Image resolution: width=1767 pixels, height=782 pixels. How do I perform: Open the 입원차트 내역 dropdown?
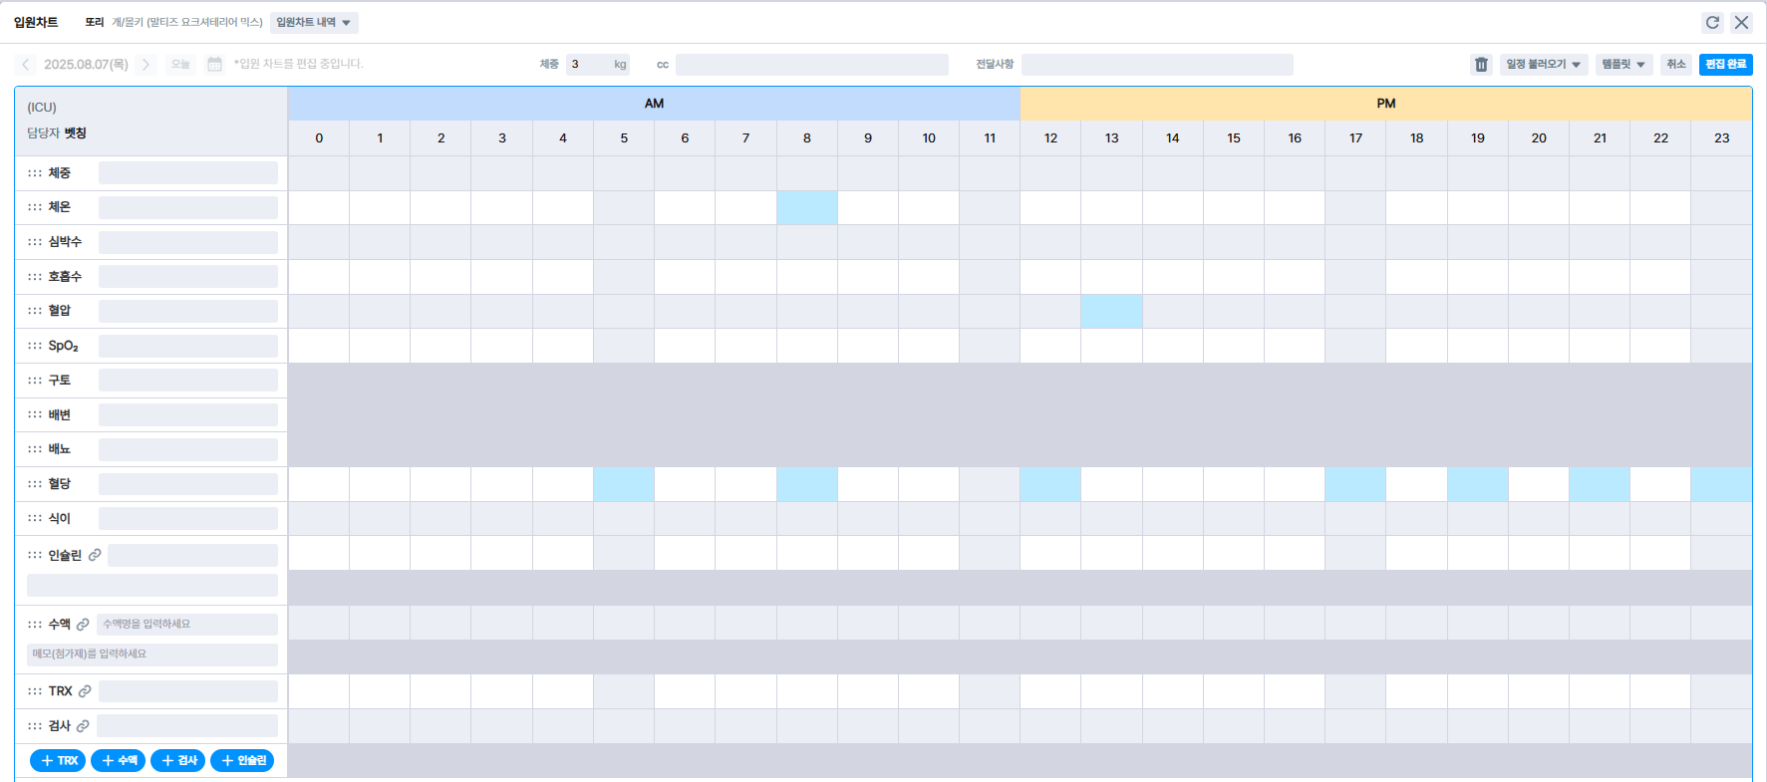(313, 22)
